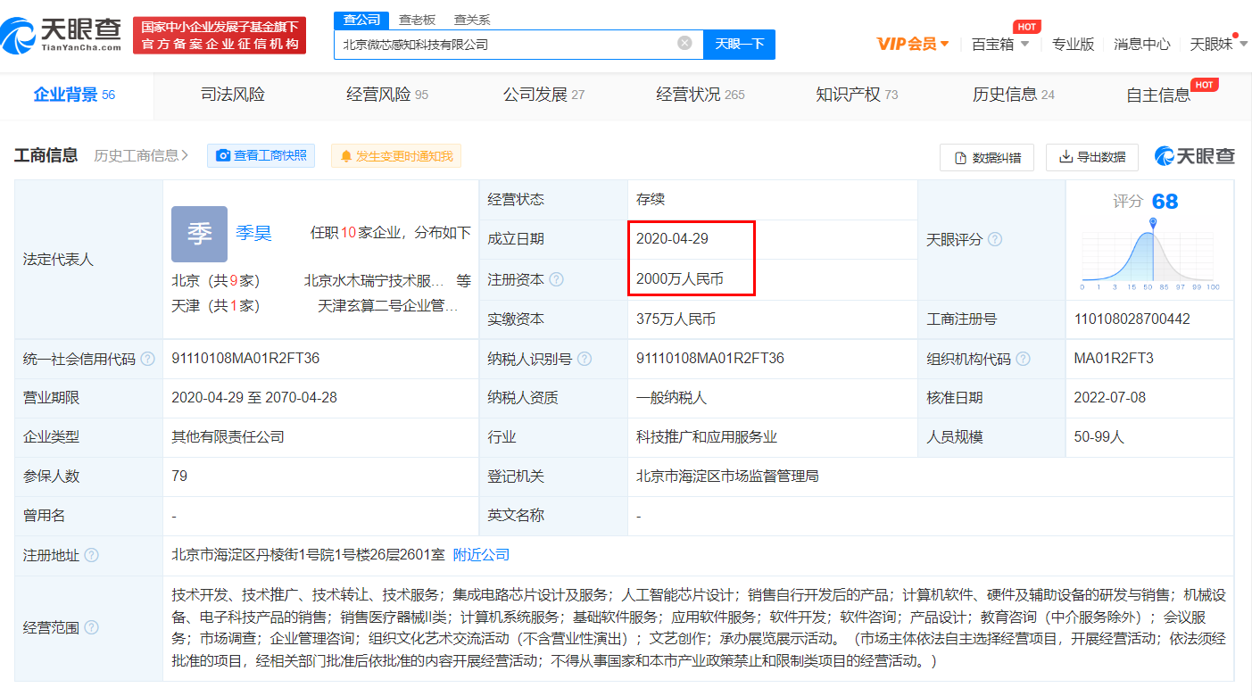
Task: Switch to 查公司 search tab
Action: click(361, 20)
